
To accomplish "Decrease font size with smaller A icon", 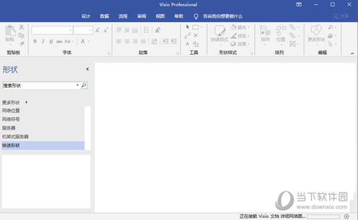I will pyautogui.click(x=106, y=30).
